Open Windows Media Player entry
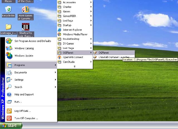 pyautogui.click(x=75, y=34)
